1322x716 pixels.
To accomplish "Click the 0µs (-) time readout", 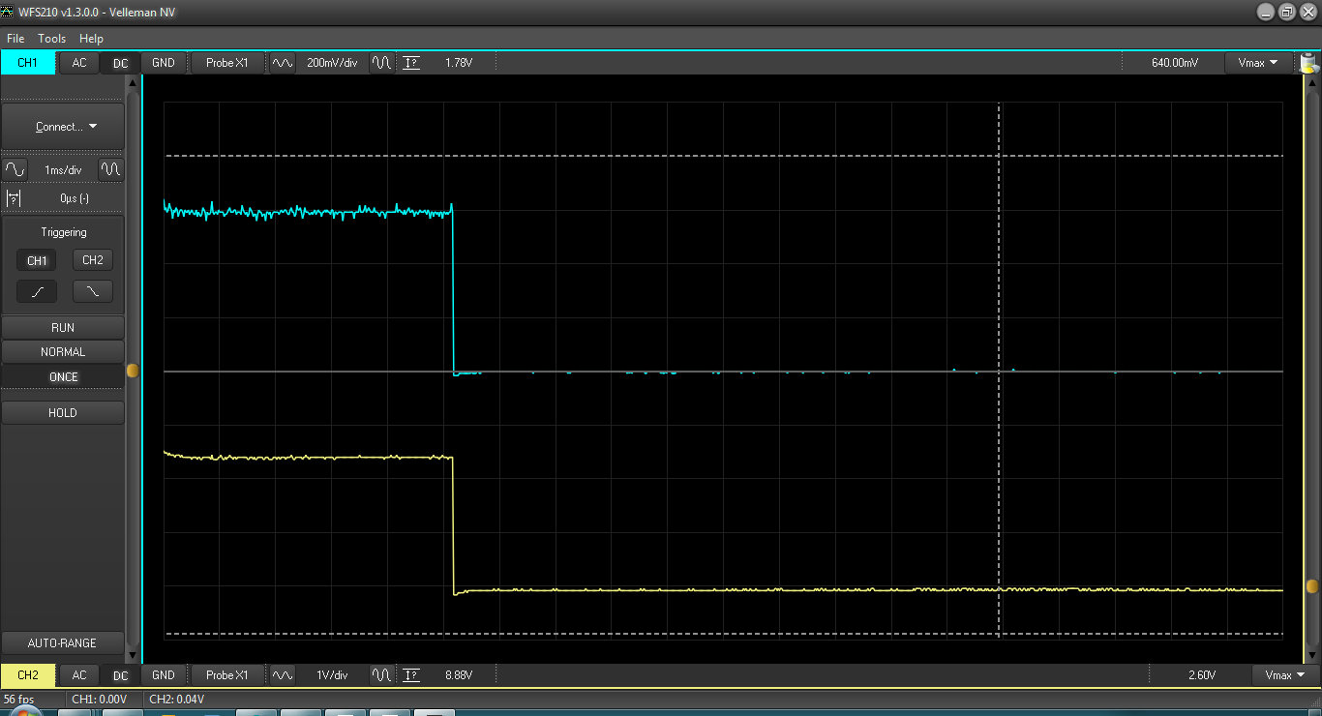I will (75, 197).
